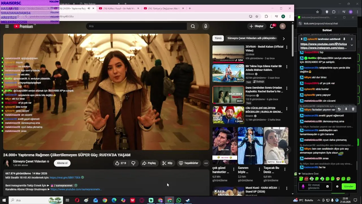Open Dans Dersinden Sonra video thumbnail

pyautogui.click(x=228, y=95)
